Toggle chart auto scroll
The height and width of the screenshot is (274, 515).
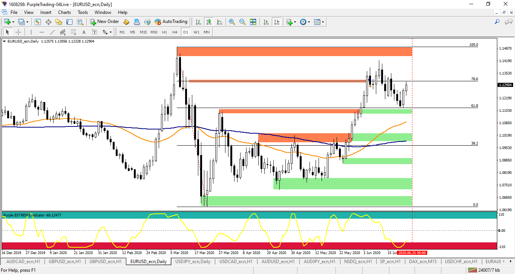[266, 22]
